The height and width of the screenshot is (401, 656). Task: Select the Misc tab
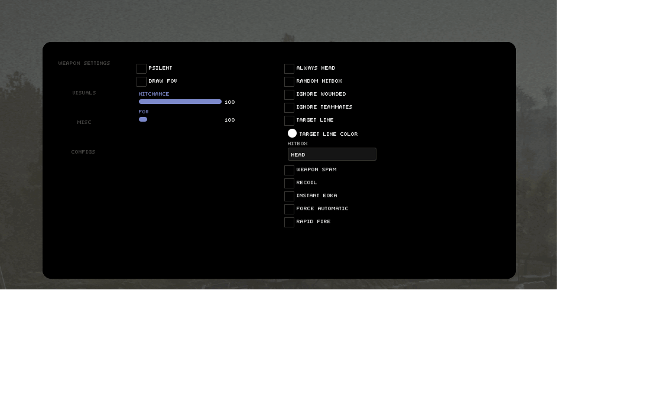pyautogui.click(x=84, y=122)
